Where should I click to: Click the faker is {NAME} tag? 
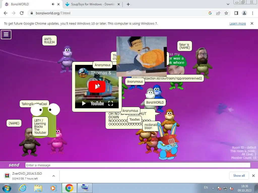[184, 46]
